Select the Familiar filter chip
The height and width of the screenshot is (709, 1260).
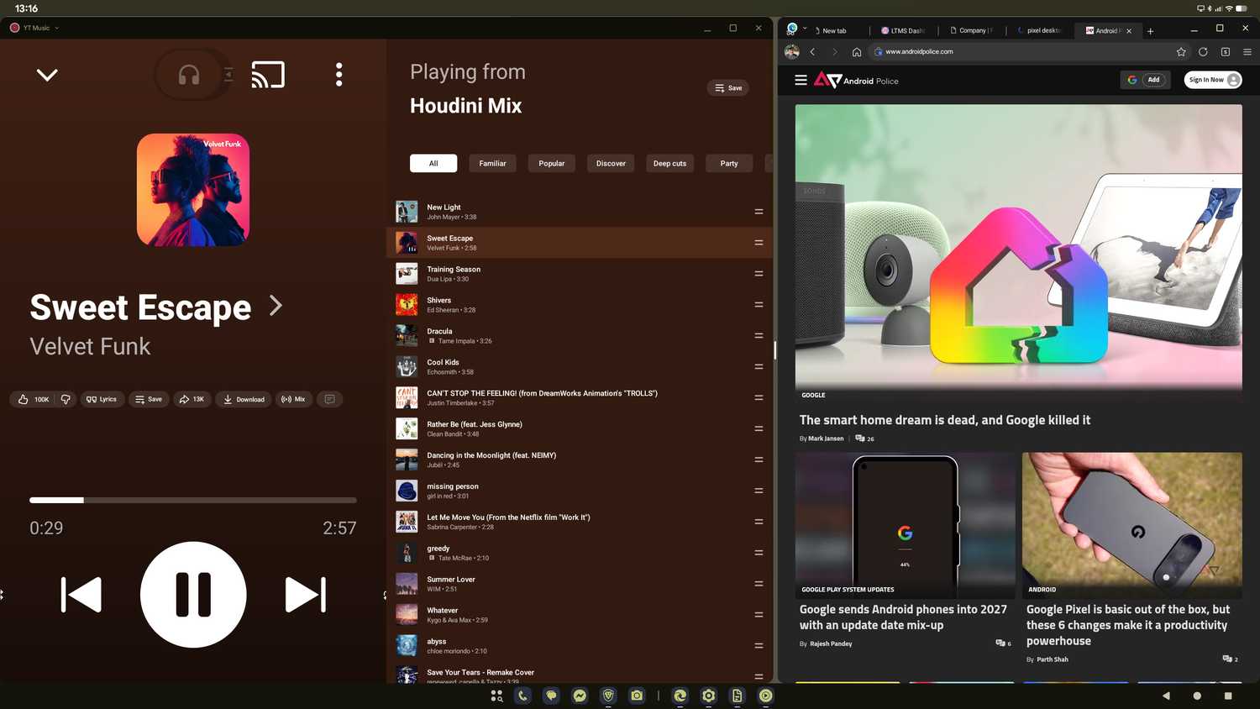point(492,163)
